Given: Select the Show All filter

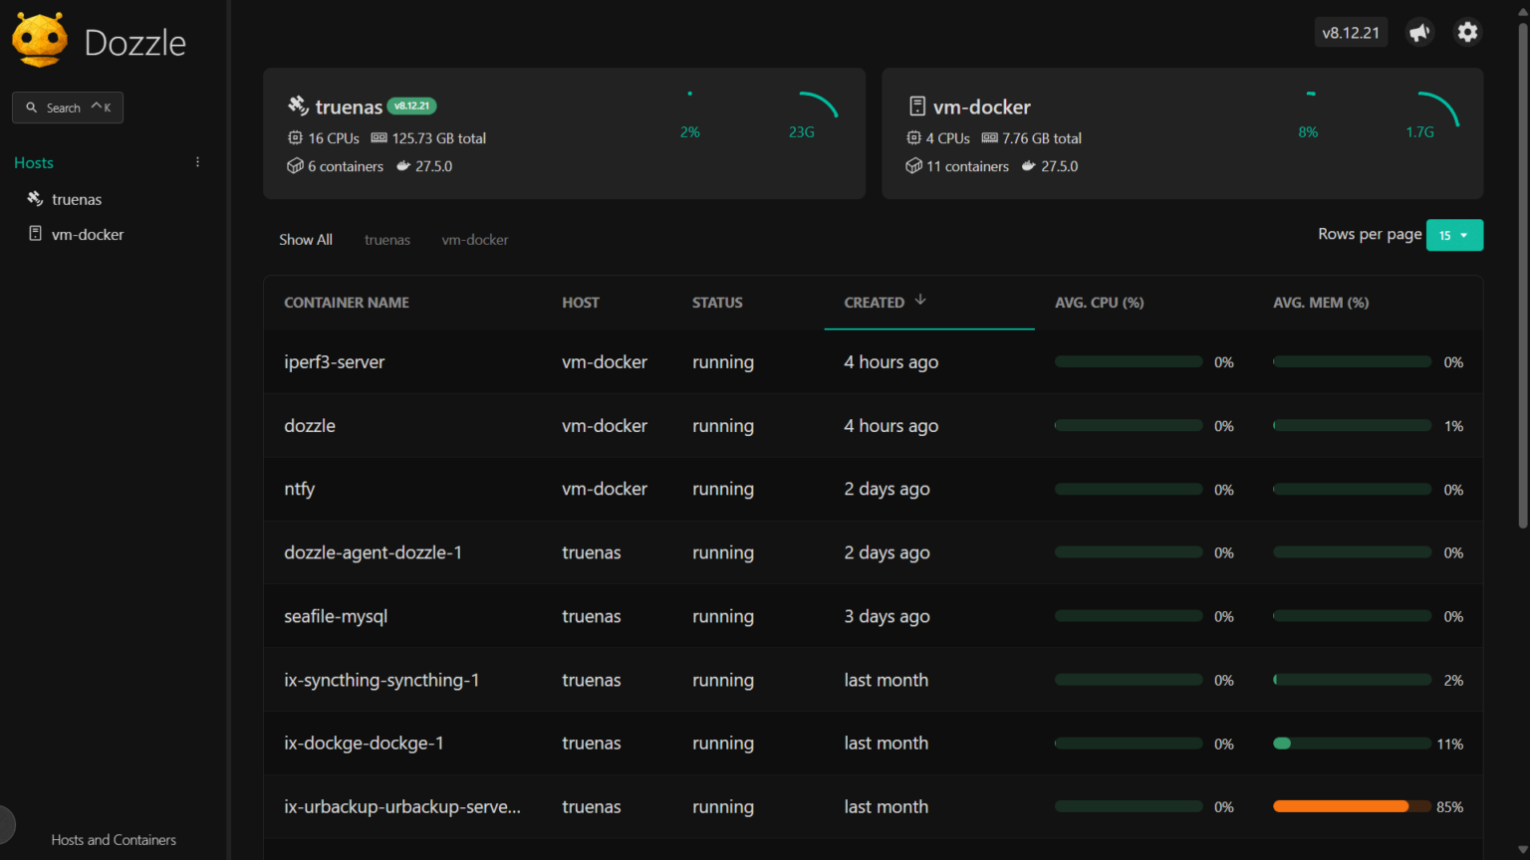Looking at the screenshot, I should click(x=305, y=239).
